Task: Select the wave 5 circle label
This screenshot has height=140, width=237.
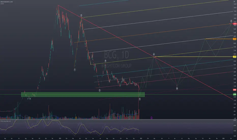Action: pyautogui.click(x=140, y=99)
